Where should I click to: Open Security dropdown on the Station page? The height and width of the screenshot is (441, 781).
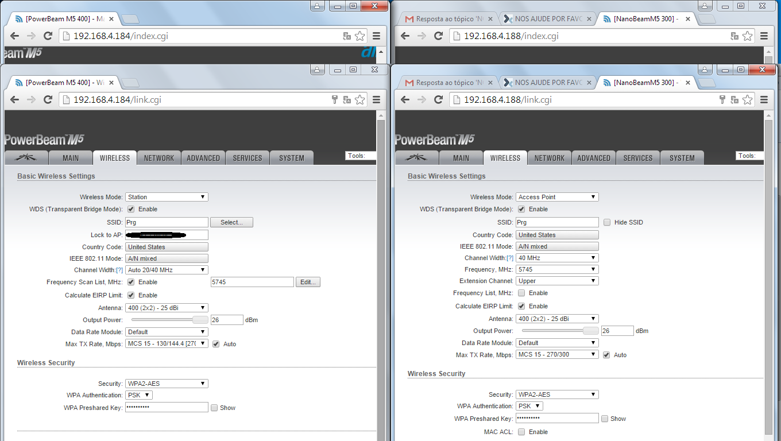[167, 384]
